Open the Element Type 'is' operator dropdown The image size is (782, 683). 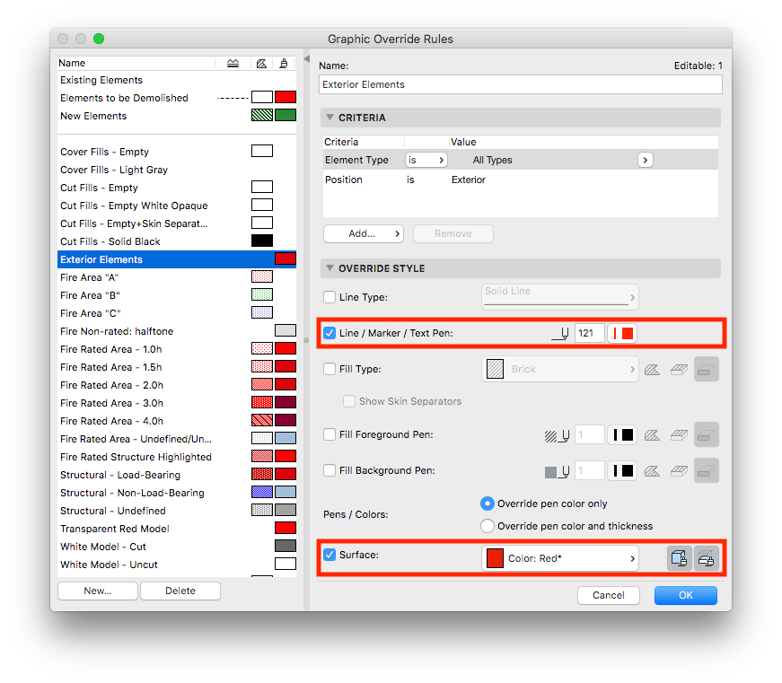click(x=426, y=160)
